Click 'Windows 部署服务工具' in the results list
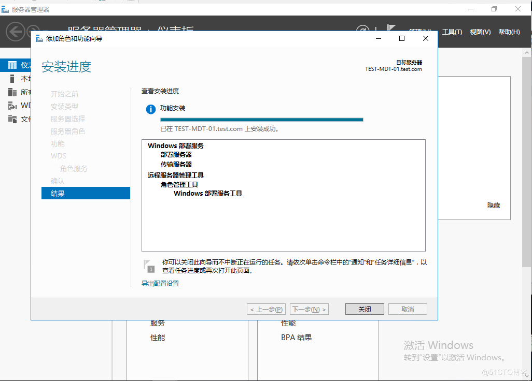532x381 pixels. [x=207, y=194]
